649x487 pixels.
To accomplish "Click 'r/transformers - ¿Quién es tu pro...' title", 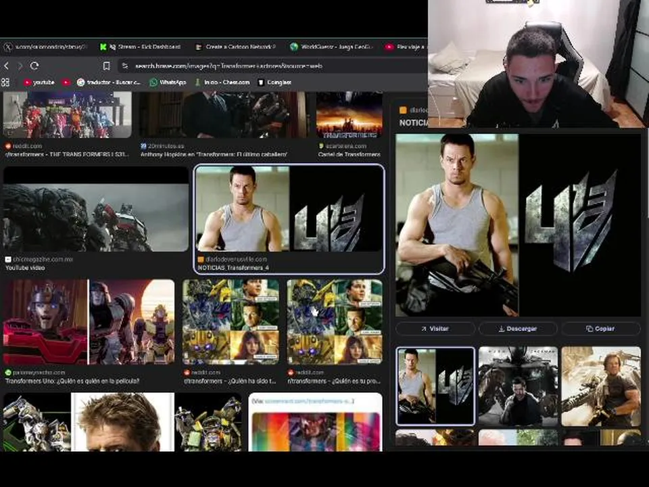I will [x=334, y=381].
